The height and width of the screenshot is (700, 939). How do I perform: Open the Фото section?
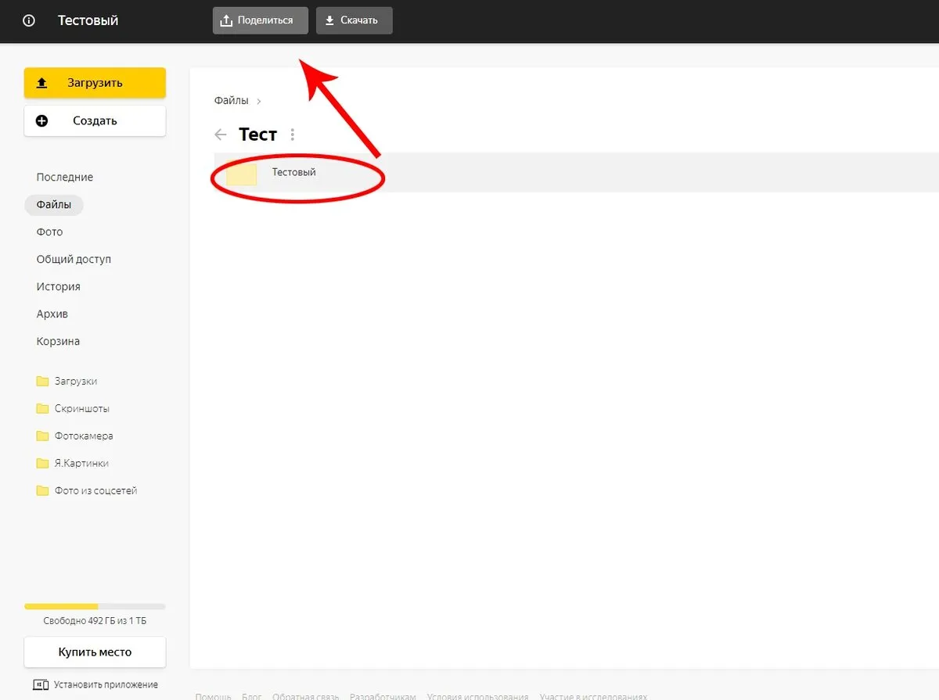click(x=49, y=232)
